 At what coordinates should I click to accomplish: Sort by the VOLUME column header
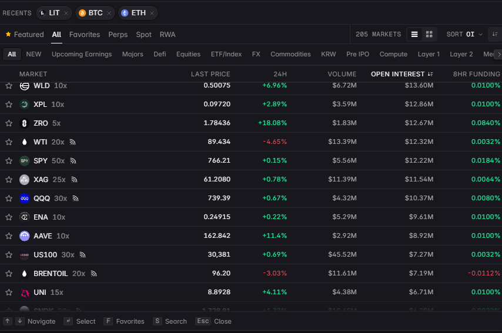[342, 74]
